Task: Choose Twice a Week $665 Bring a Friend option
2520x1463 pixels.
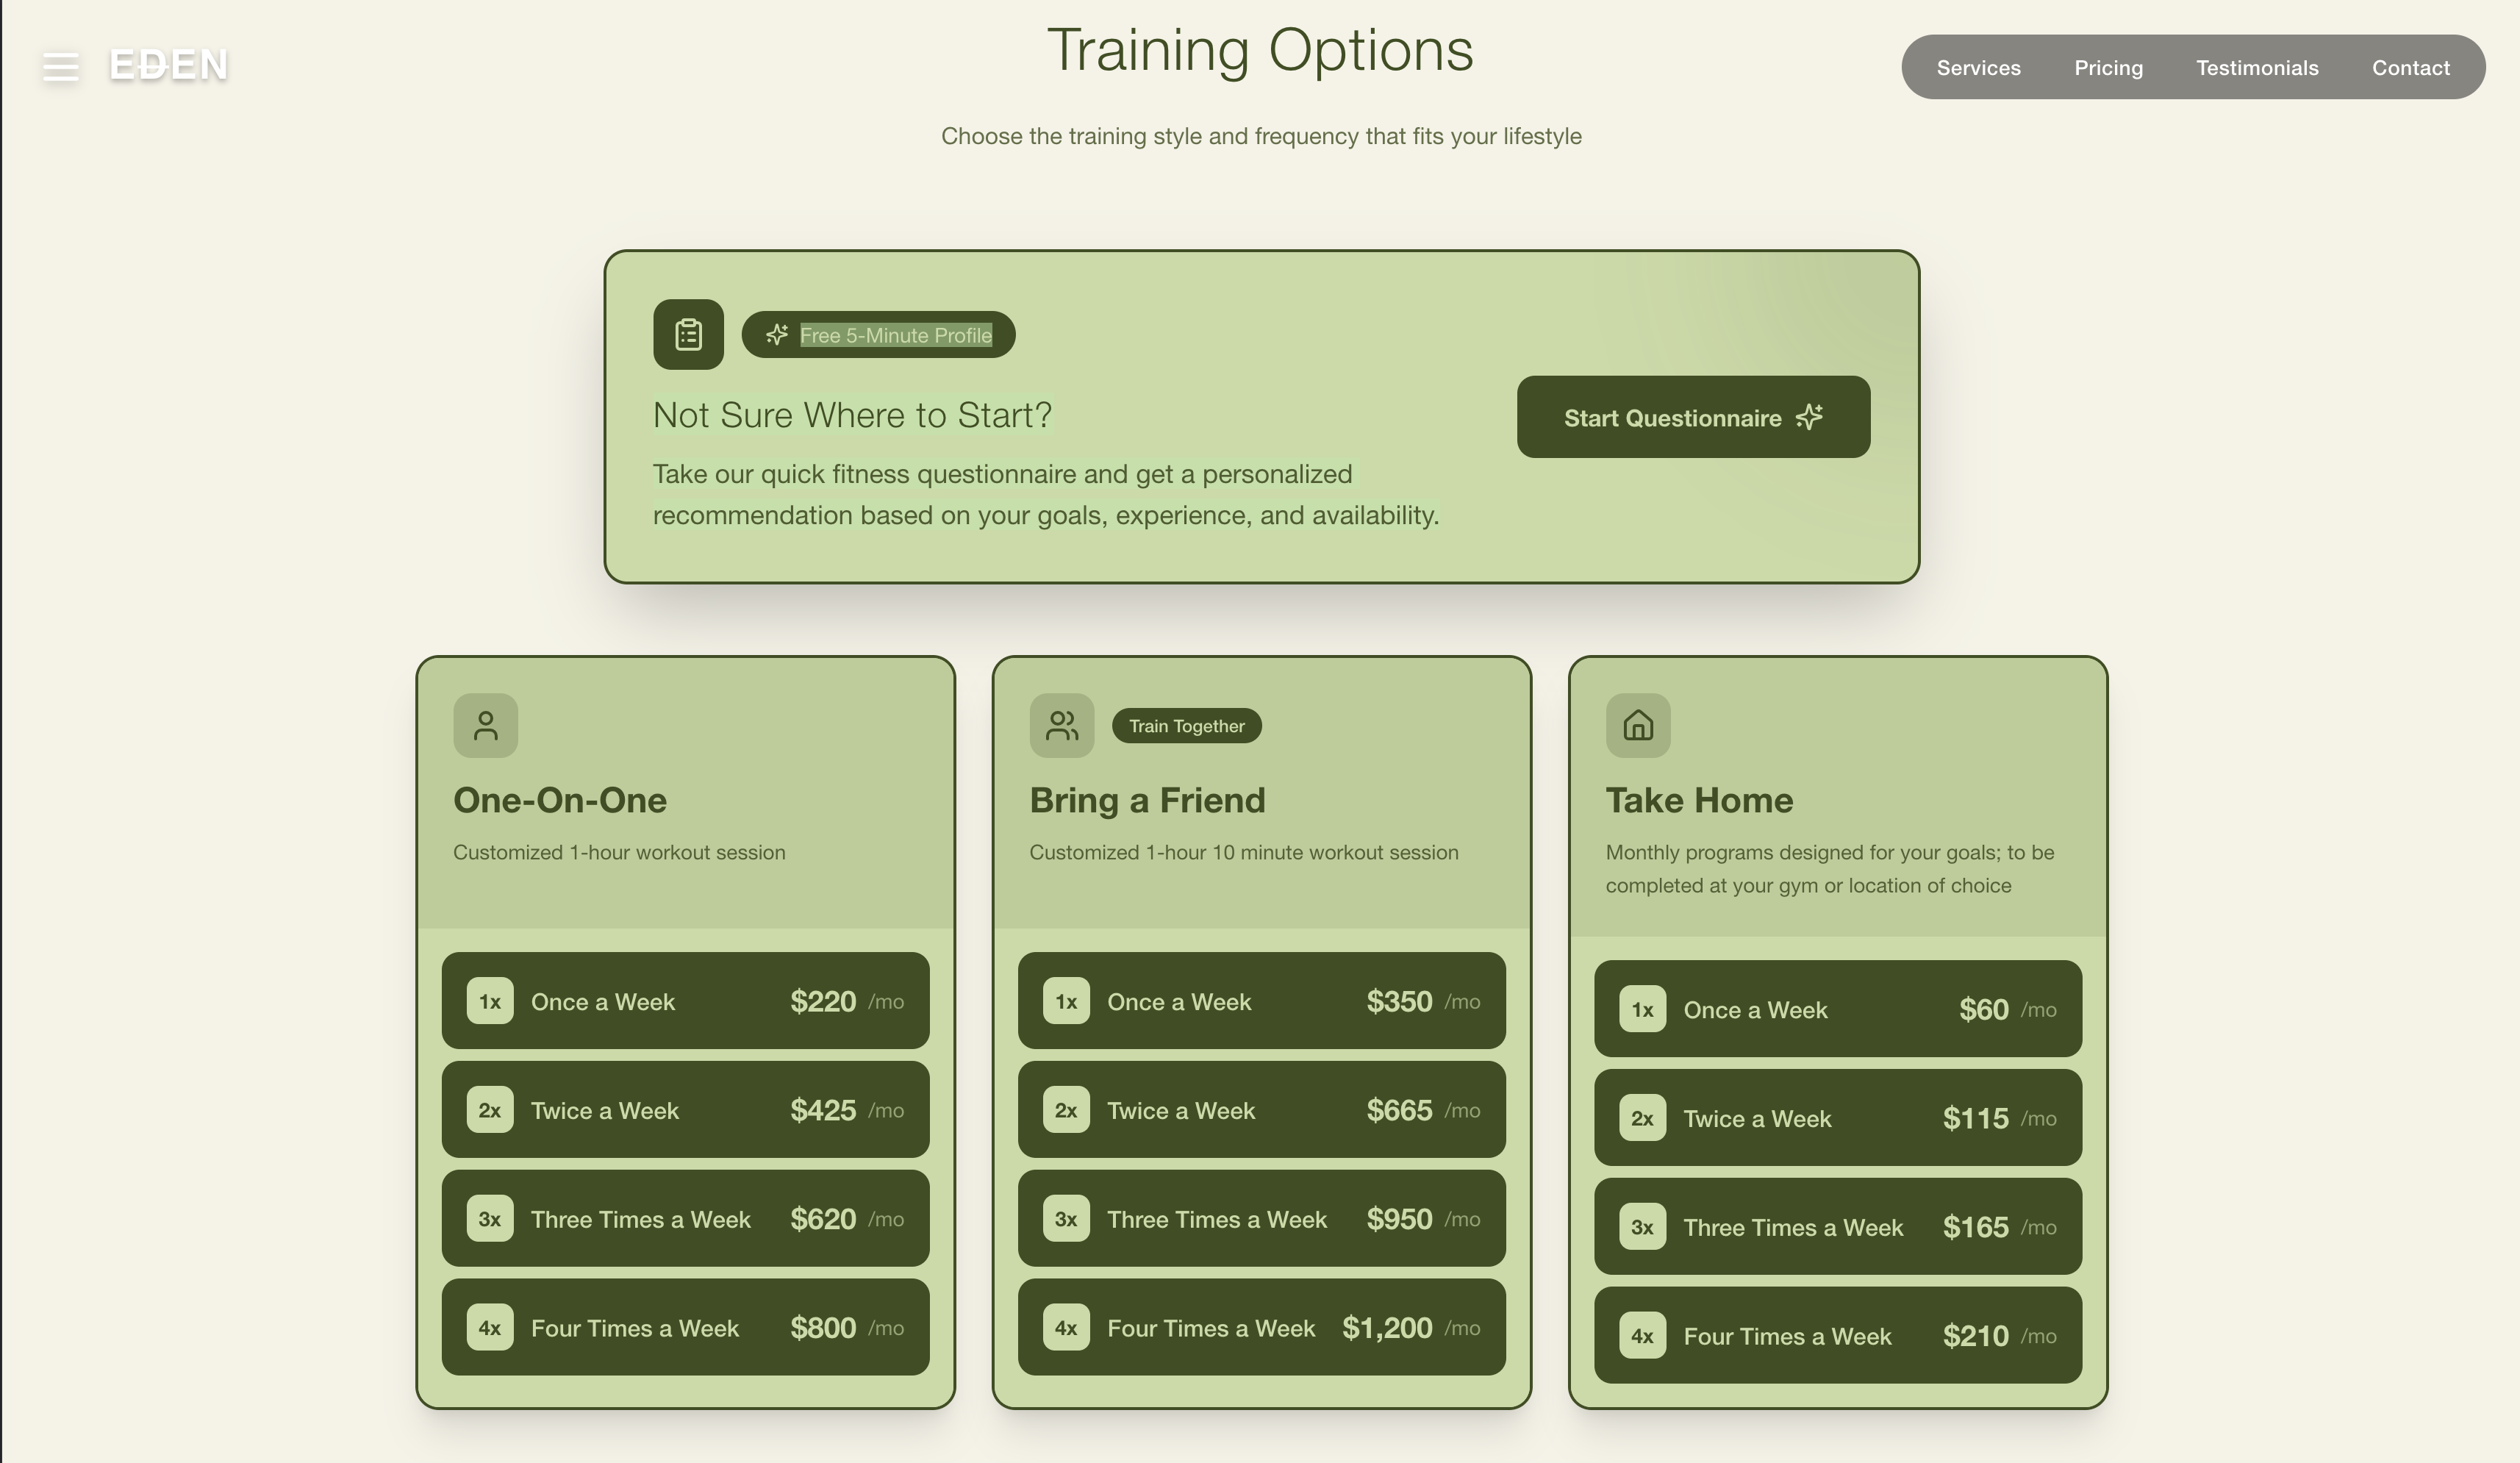Action: [x=1261, y=1110]
